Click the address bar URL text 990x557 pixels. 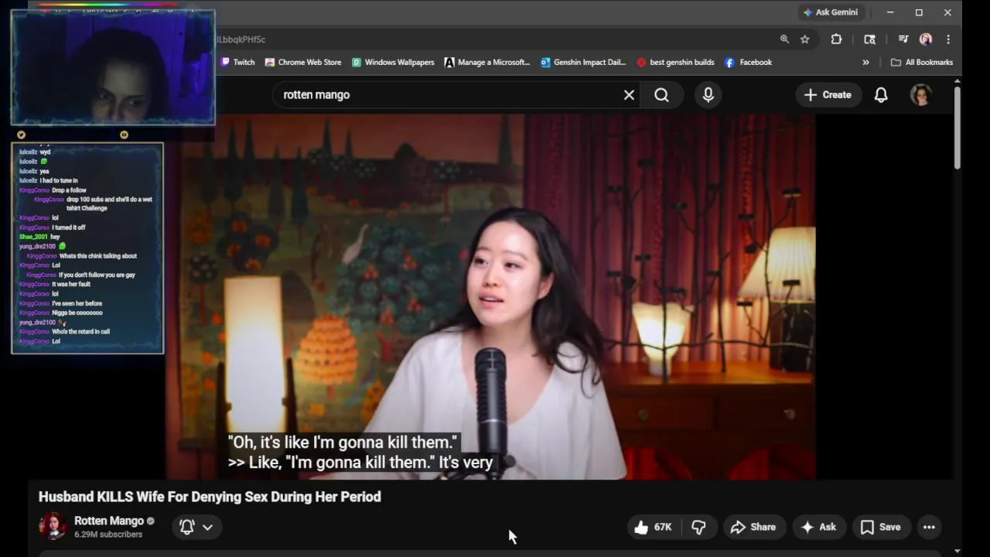pyautogui.click(x=241, y=39)
